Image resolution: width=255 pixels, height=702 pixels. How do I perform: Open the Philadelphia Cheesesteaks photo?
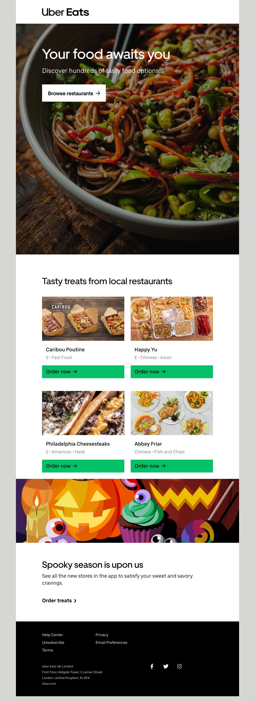[x=83, y=413]
